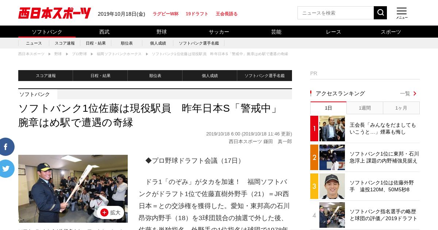This screenshot has width=438, height=230.
Task: Click the rank 3 player portrait thumbnail
Action: (x=332, y=186)
